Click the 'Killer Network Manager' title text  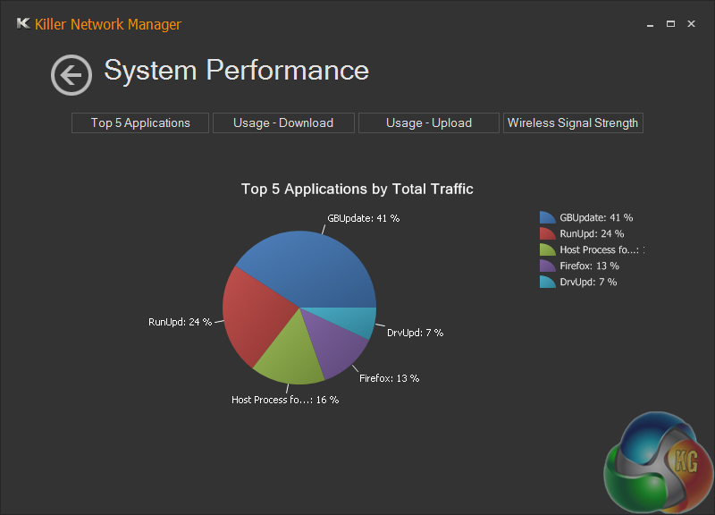tap(108, 24)
